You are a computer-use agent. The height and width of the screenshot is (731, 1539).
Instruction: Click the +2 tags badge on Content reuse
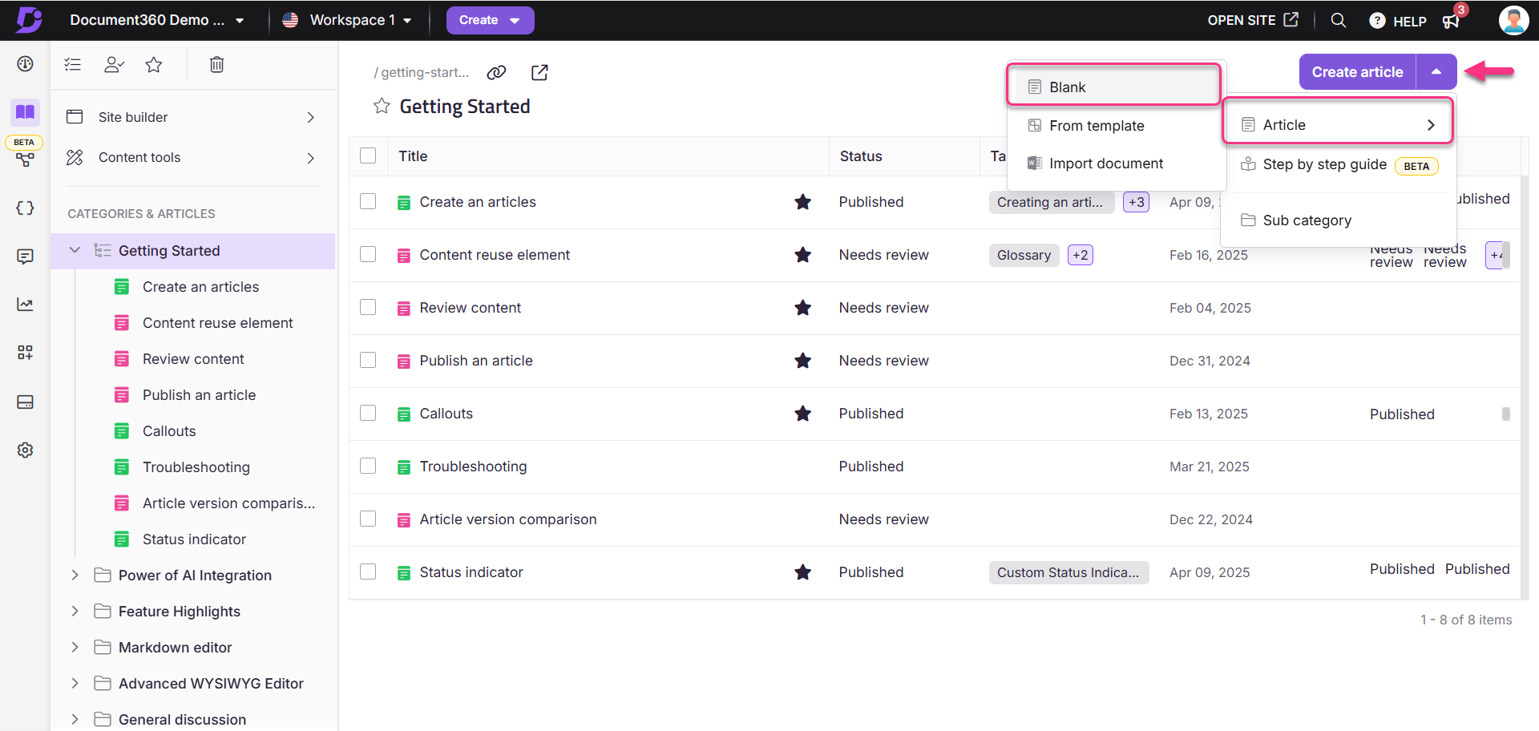coord(1080,255)
